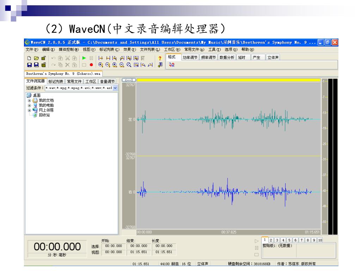Click the 00:37.825 time ruler marker
Screen dimensions: 361x271
(x=228, y=232)
